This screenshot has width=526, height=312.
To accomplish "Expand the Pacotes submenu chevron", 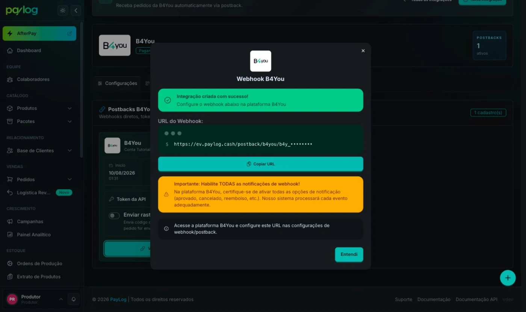I will coord(70,122).
